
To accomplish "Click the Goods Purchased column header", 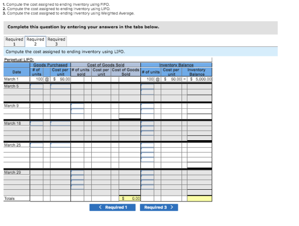I will (x=50, y=65).
